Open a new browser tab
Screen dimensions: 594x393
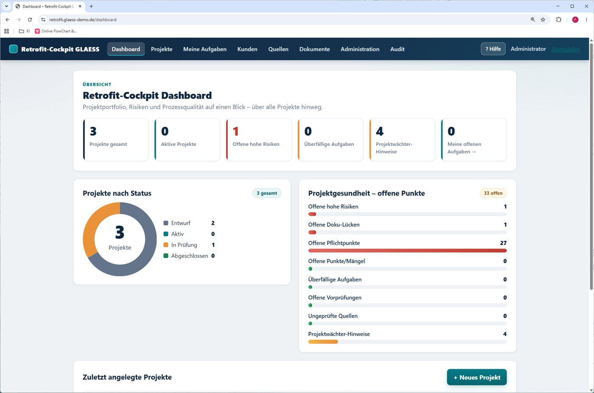tap(91, 6)
